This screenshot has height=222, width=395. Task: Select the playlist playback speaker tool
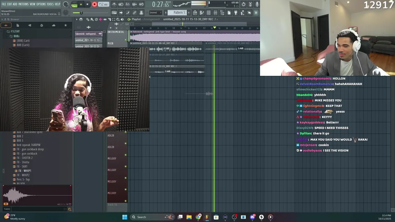click(x=122, y=19)
